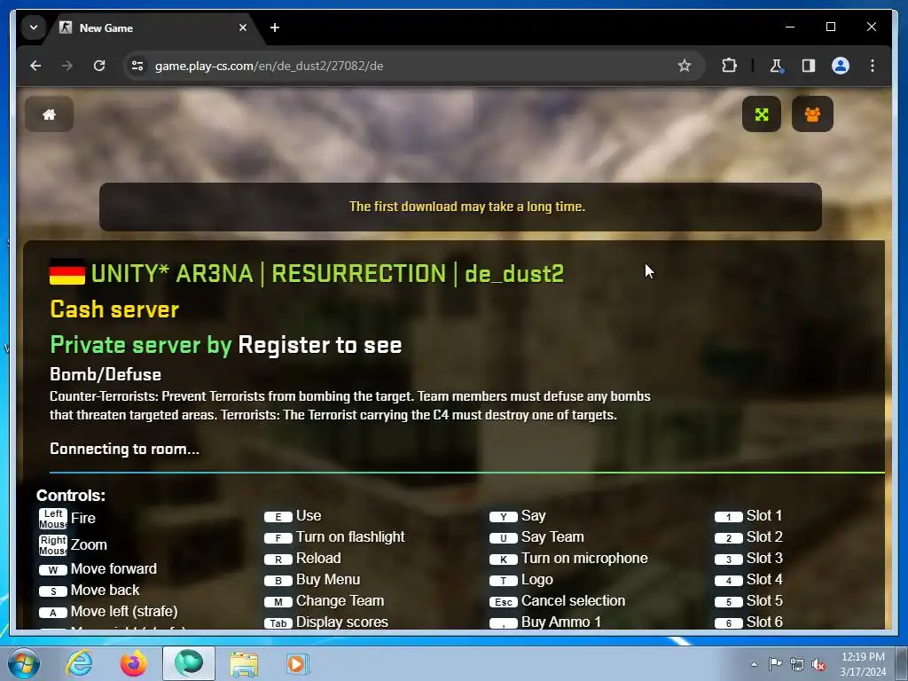This screenshot has width=908, height=681.
Task: Click the muted volume tray icon
Action: 818,664
